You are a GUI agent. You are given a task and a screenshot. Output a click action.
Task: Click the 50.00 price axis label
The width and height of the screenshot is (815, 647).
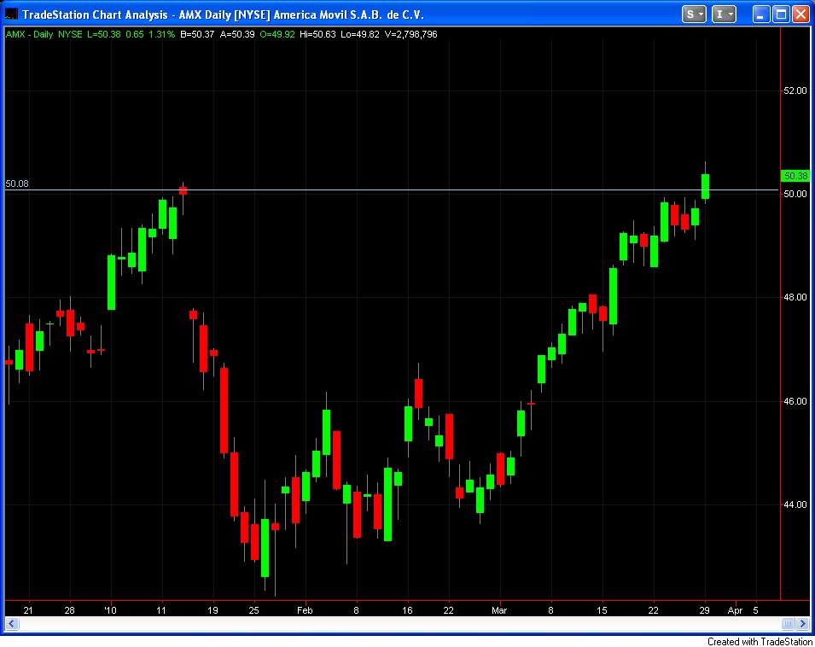[795, 194]
